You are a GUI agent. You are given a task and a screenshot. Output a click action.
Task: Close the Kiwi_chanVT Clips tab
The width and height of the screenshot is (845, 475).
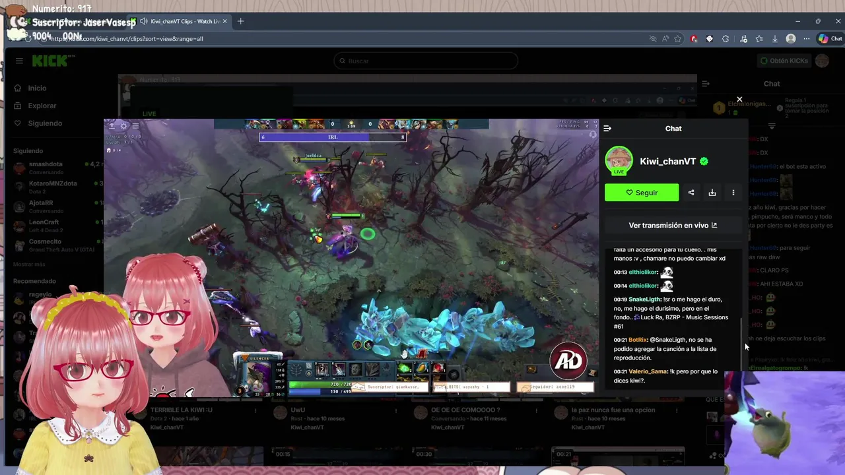pyautogui.click(x=224, y=21)
